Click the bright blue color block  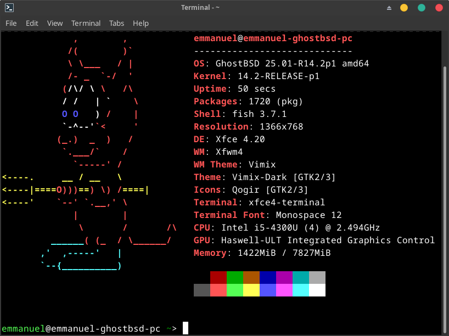point(268,290)
